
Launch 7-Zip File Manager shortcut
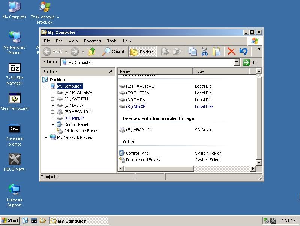click(x=14, y=74)
